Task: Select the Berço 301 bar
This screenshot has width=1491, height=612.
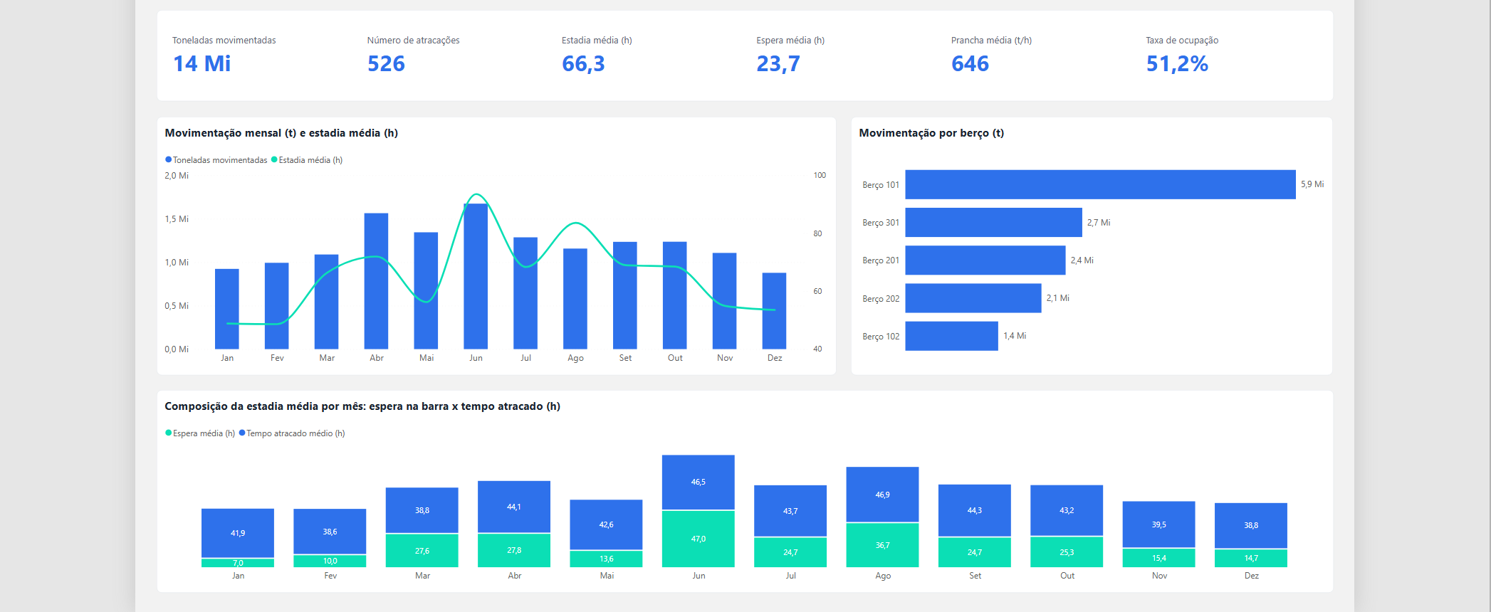Action: click(993, 222)
